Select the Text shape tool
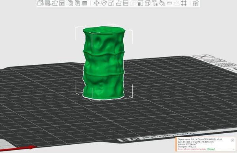The image size is (237, 153). 155,3
